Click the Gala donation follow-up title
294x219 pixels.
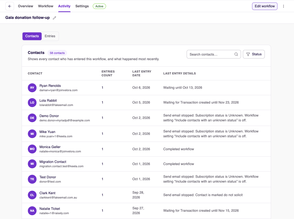tap(27, 18)
